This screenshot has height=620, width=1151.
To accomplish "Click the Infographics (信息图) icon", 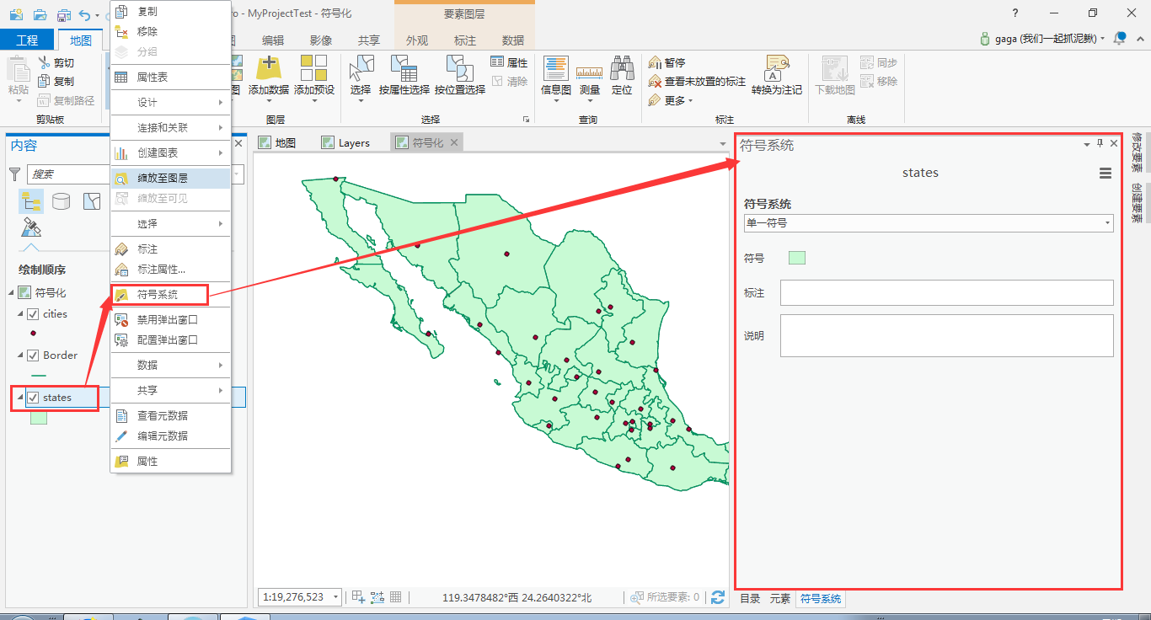I will (x=555, y=69).
